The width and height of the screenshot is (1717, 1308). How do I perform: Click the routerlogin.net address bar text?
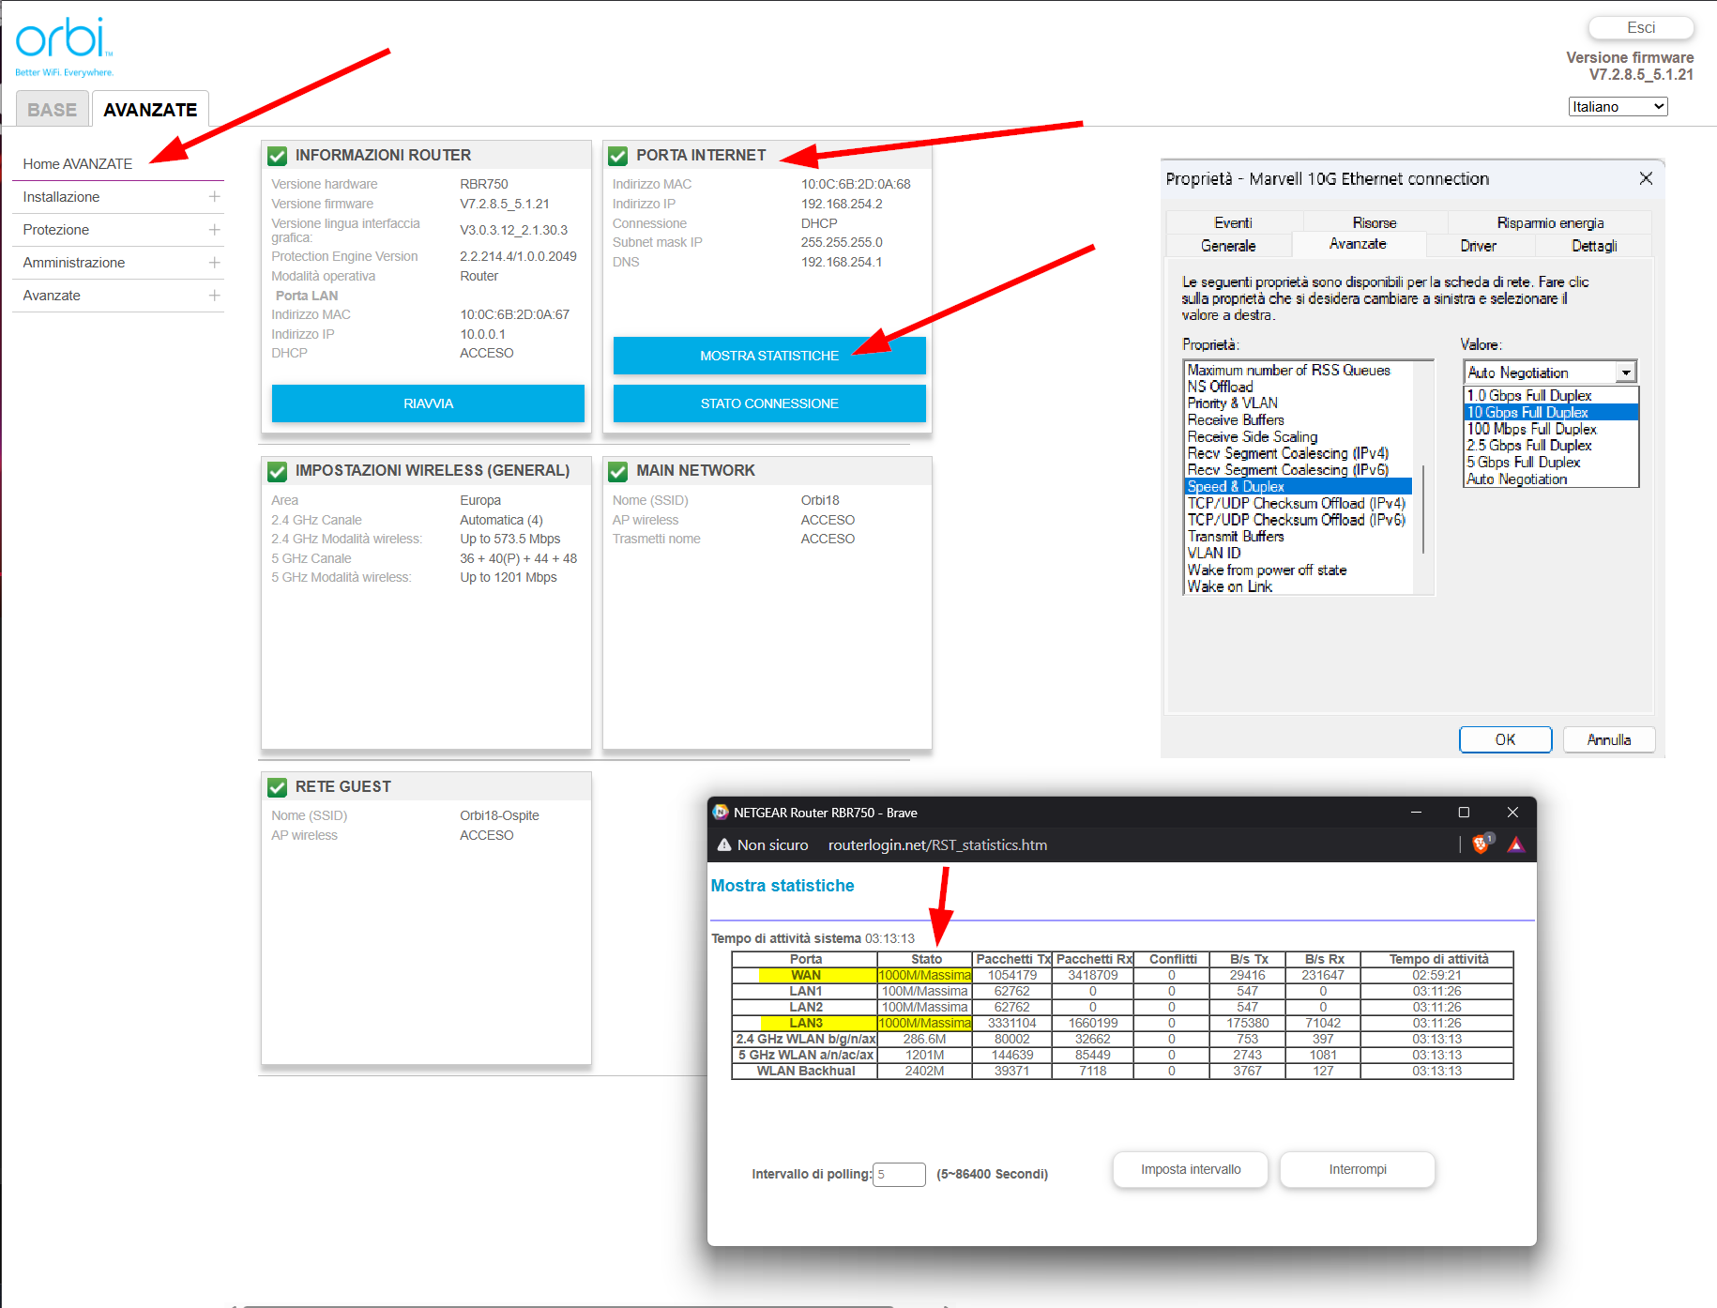point(937,845)
